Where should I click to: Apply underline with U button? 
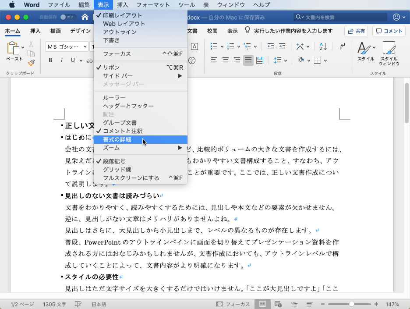73,60
